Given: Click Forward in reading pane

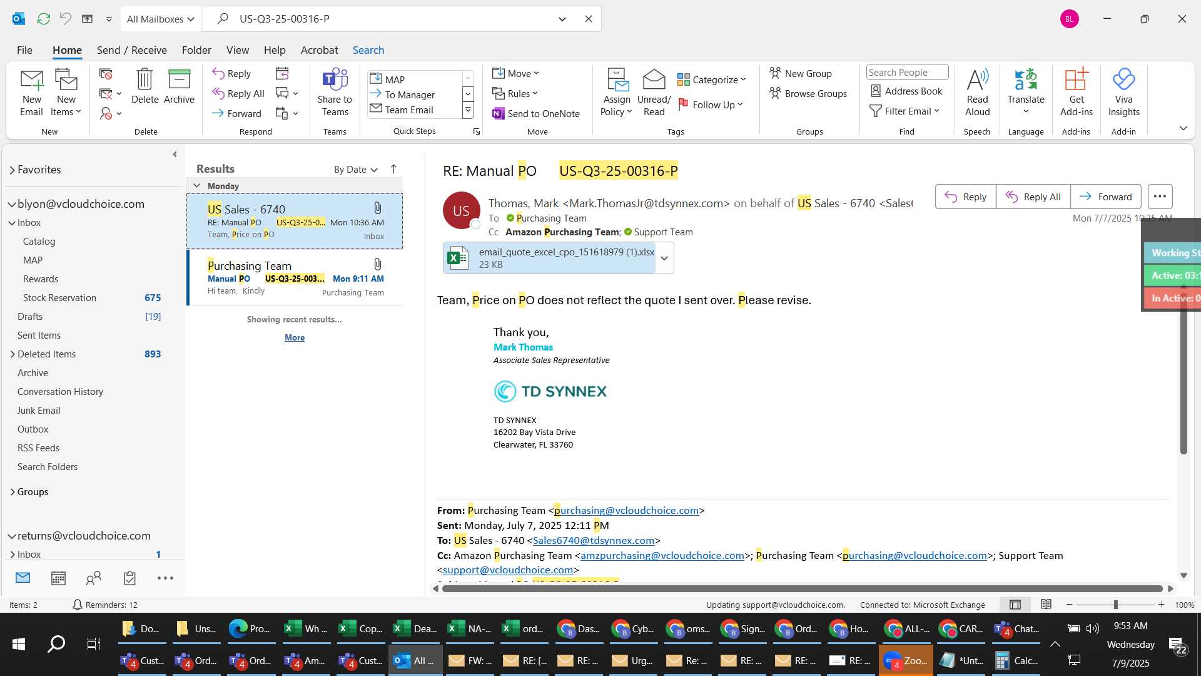Looking at the screenshot, I should (1105, 197).
